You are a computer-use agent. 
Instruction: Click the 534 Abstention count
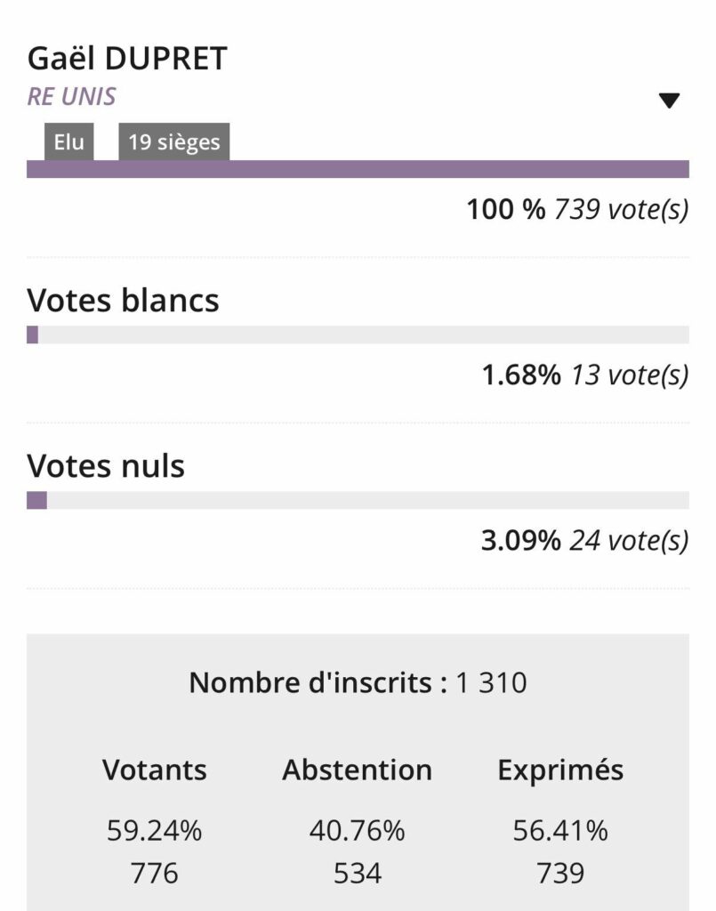pyautogui.click(x=357, y=874)
